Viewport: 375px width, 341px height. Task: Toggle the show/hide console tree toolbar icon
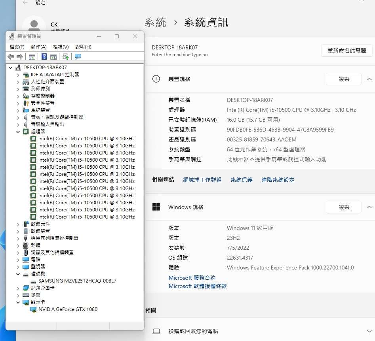tap(32, 57)
